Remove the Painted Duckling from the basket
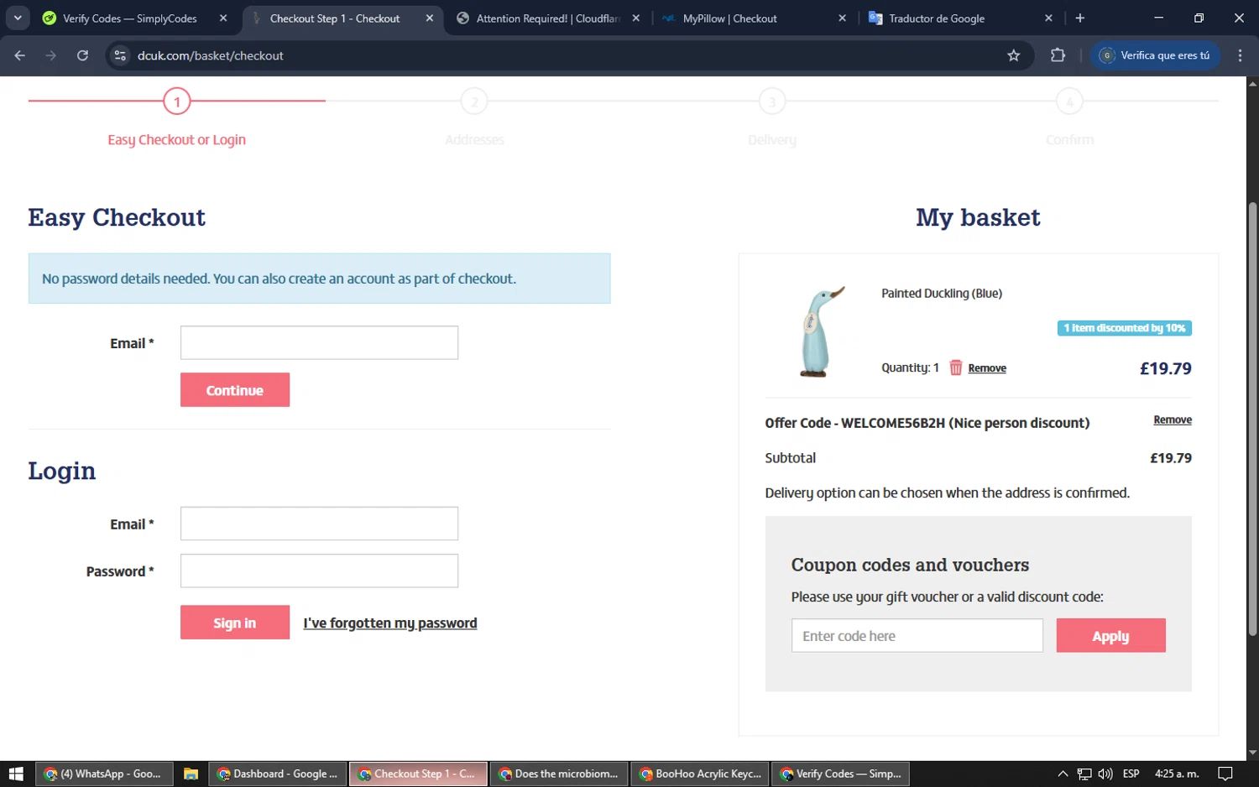The height and width of the screenshot is (787, 1259). pyautogui.click(x=987, y=368)
